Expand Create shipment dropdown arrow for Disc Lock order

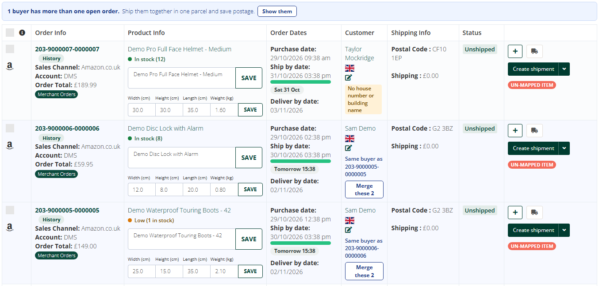click(564, 148)
